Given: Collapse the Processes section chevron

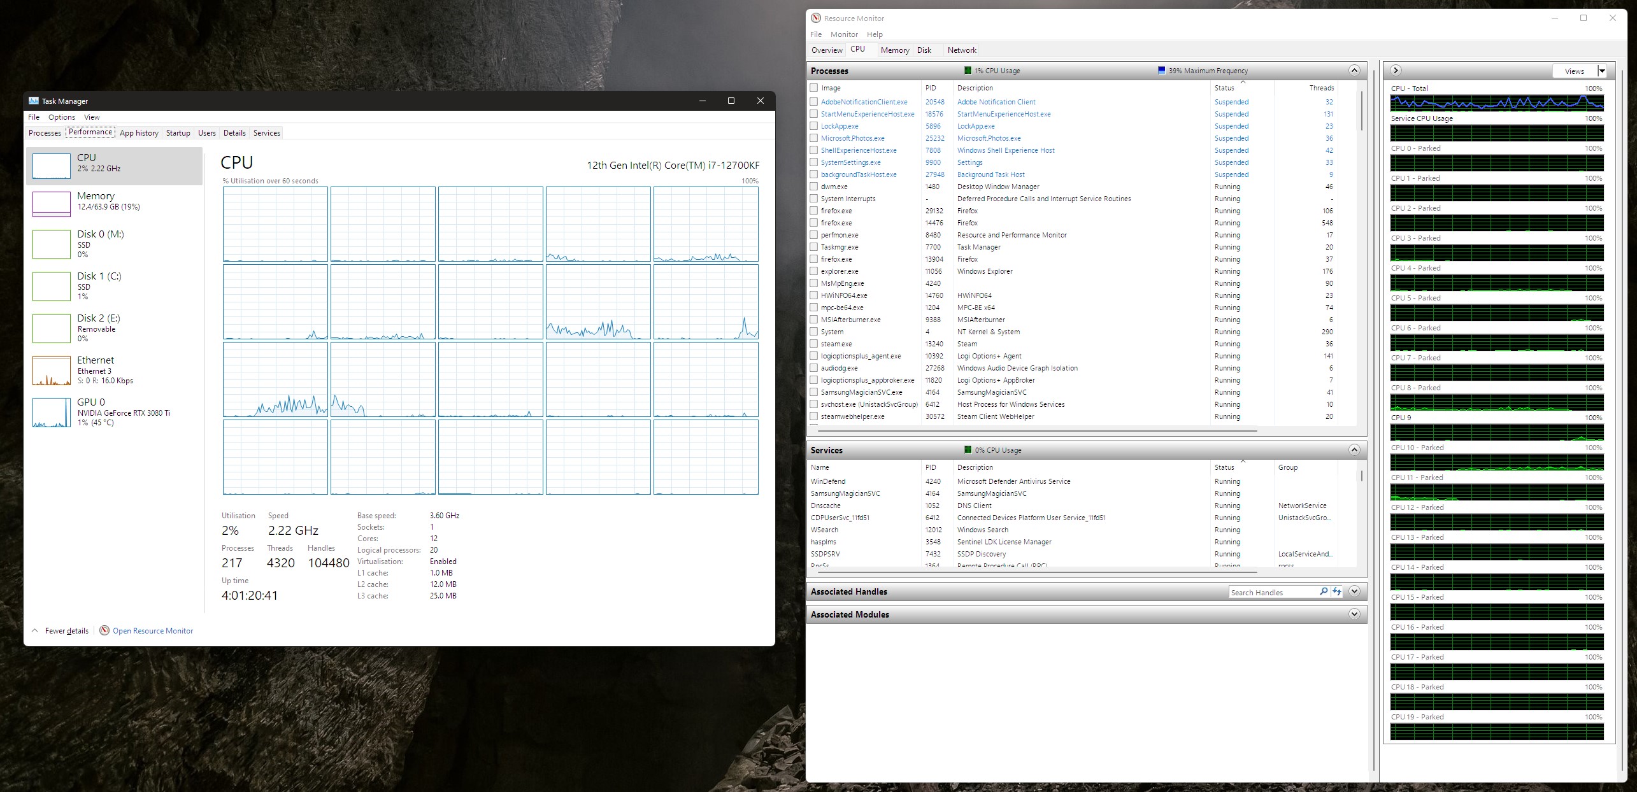Looking at the screenshot, I should (x=1355, y=71).
